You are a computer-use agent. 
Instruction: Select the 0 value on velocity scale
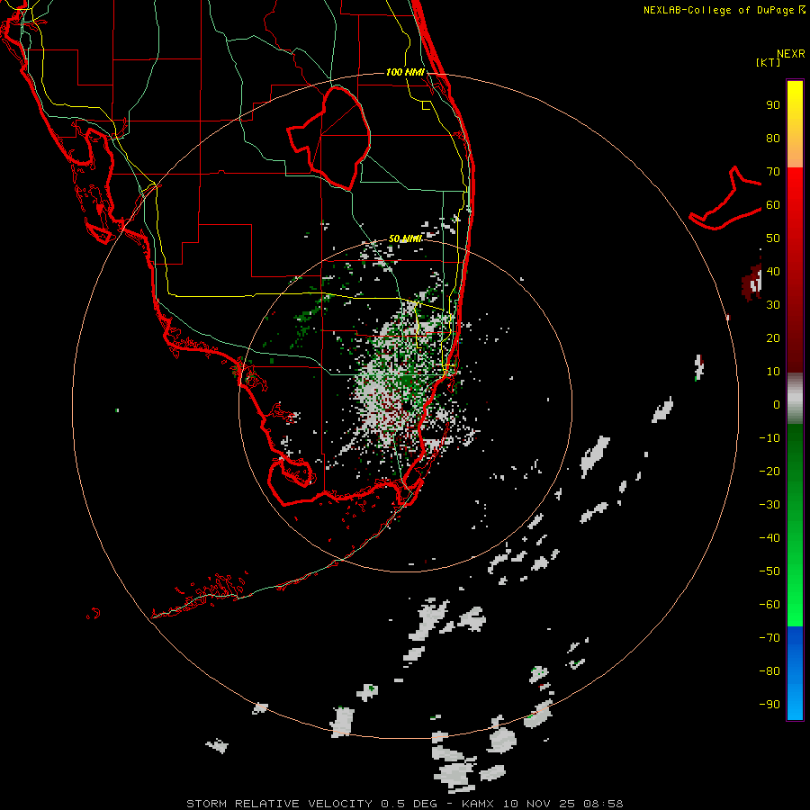point(777,404)
